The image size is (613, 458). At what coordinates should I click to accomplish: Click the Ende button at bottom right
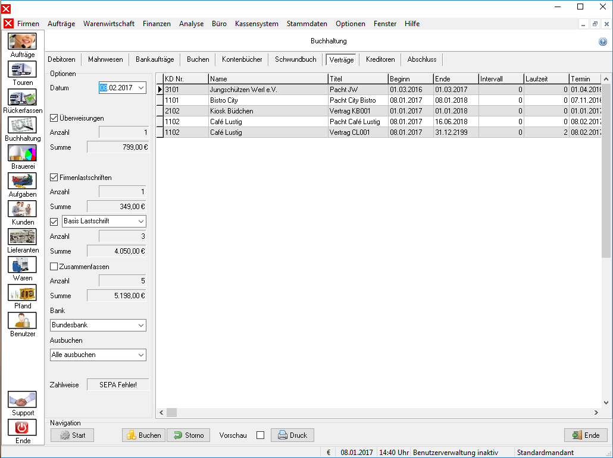pos(586,435)
